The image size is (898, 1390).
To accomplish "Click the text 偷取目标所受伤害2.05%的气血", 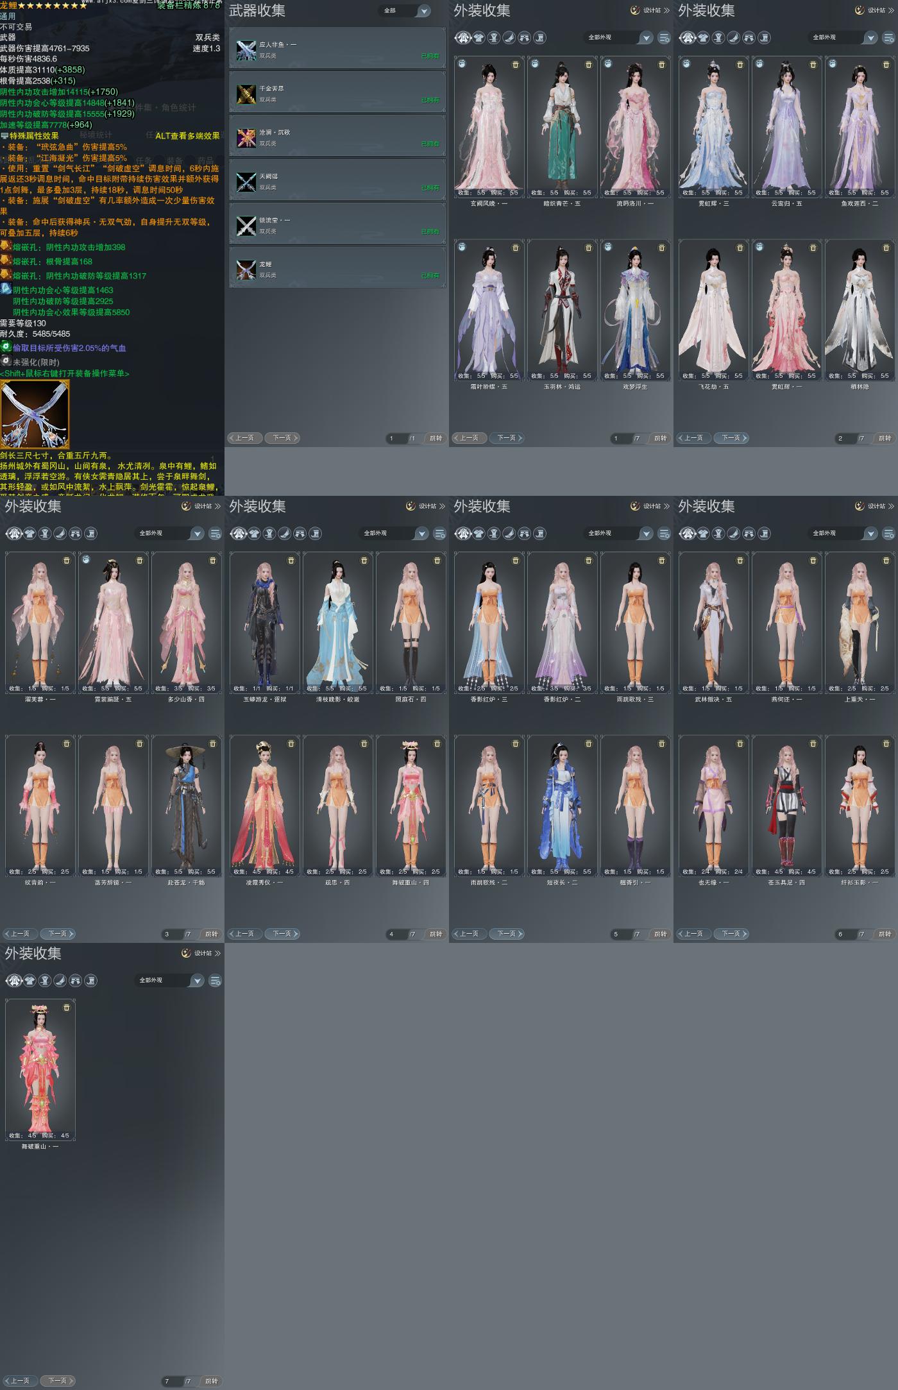I will (69, 348).
